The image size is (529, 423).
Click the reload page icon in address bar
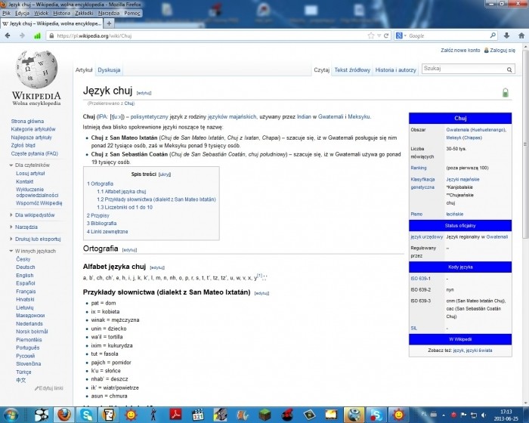pos(385,36)
